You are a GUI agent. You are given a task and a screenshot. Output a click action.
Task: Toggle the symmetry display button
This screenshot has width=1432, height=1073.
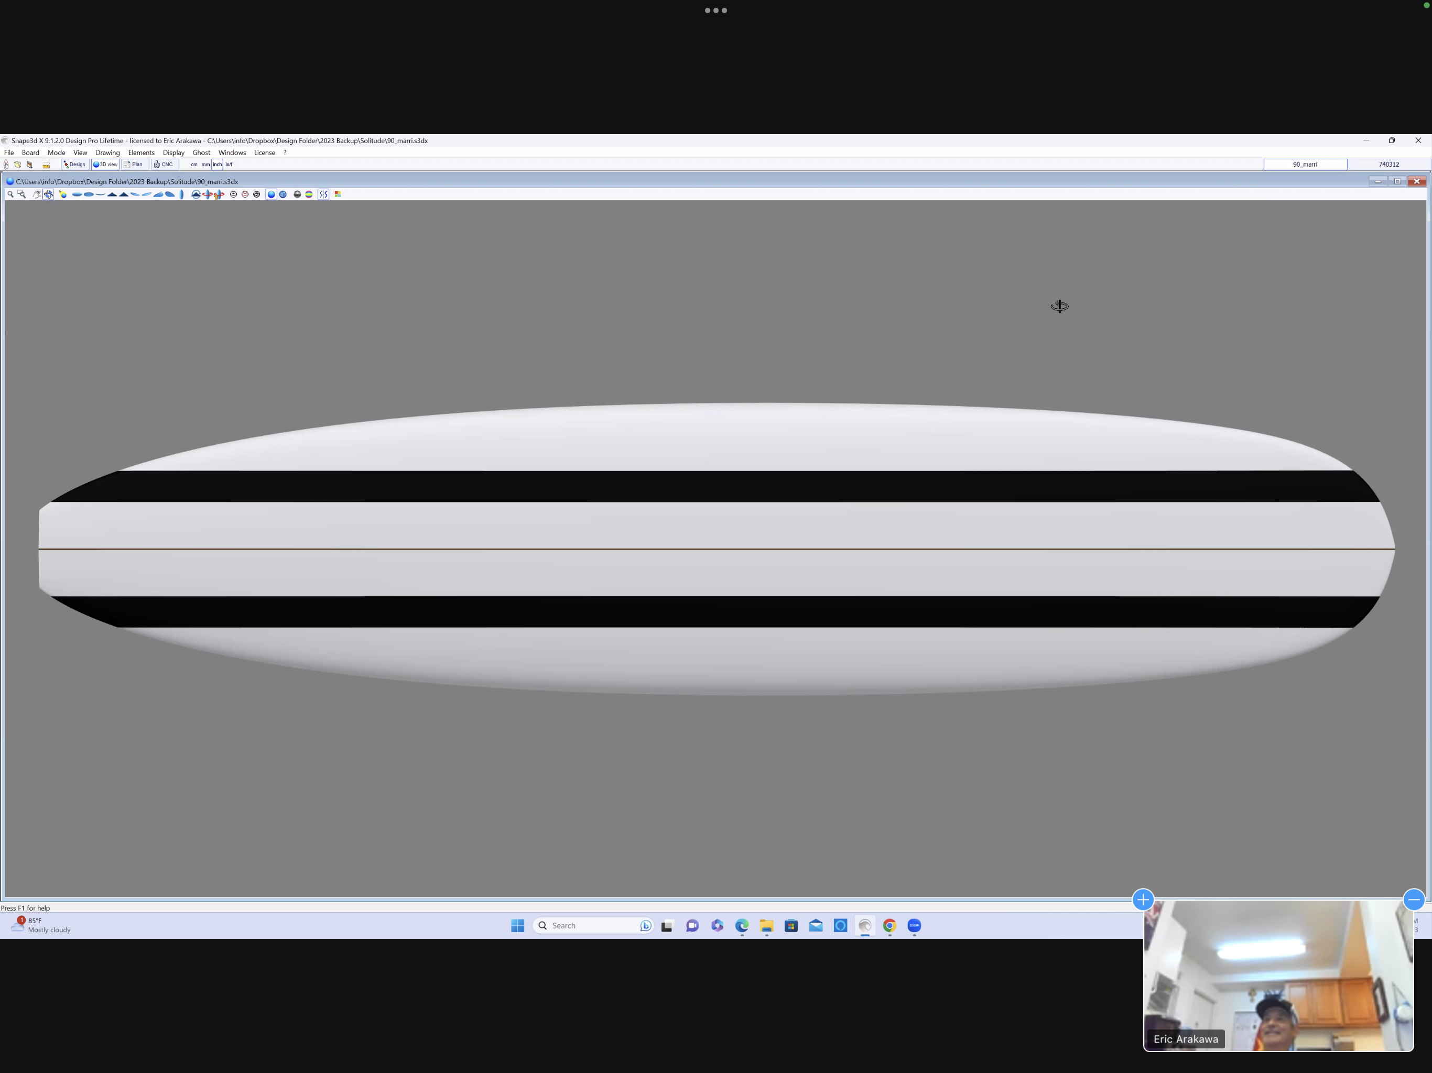tap(323, 194)
